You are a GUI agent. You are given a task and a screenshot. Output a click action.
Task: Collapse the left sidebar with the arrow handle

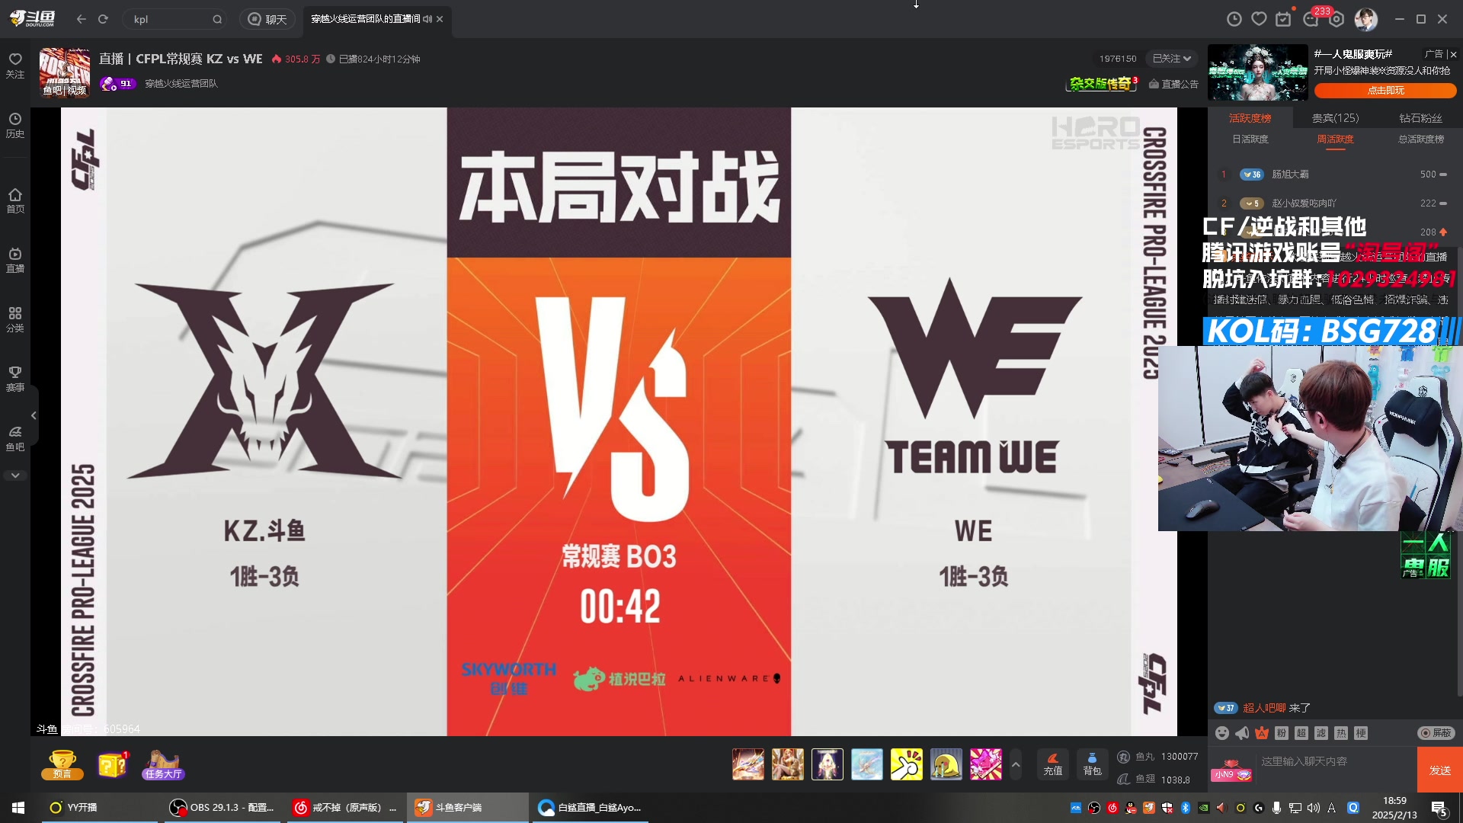34,415
